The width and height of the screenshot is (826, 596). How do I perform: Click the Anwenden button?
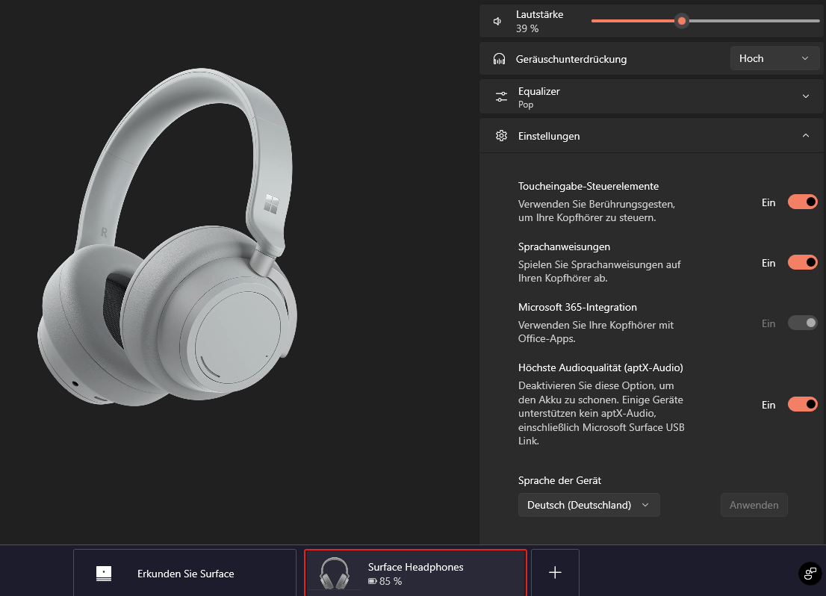point(754,505)
